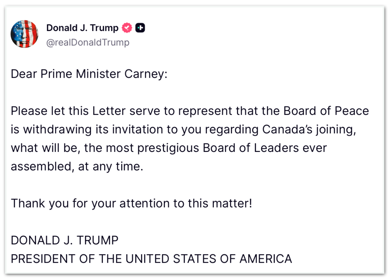This screenshot has height=280, width=390.
Task: Click the text "assembled, at any time."
Action: click(77, 166)
